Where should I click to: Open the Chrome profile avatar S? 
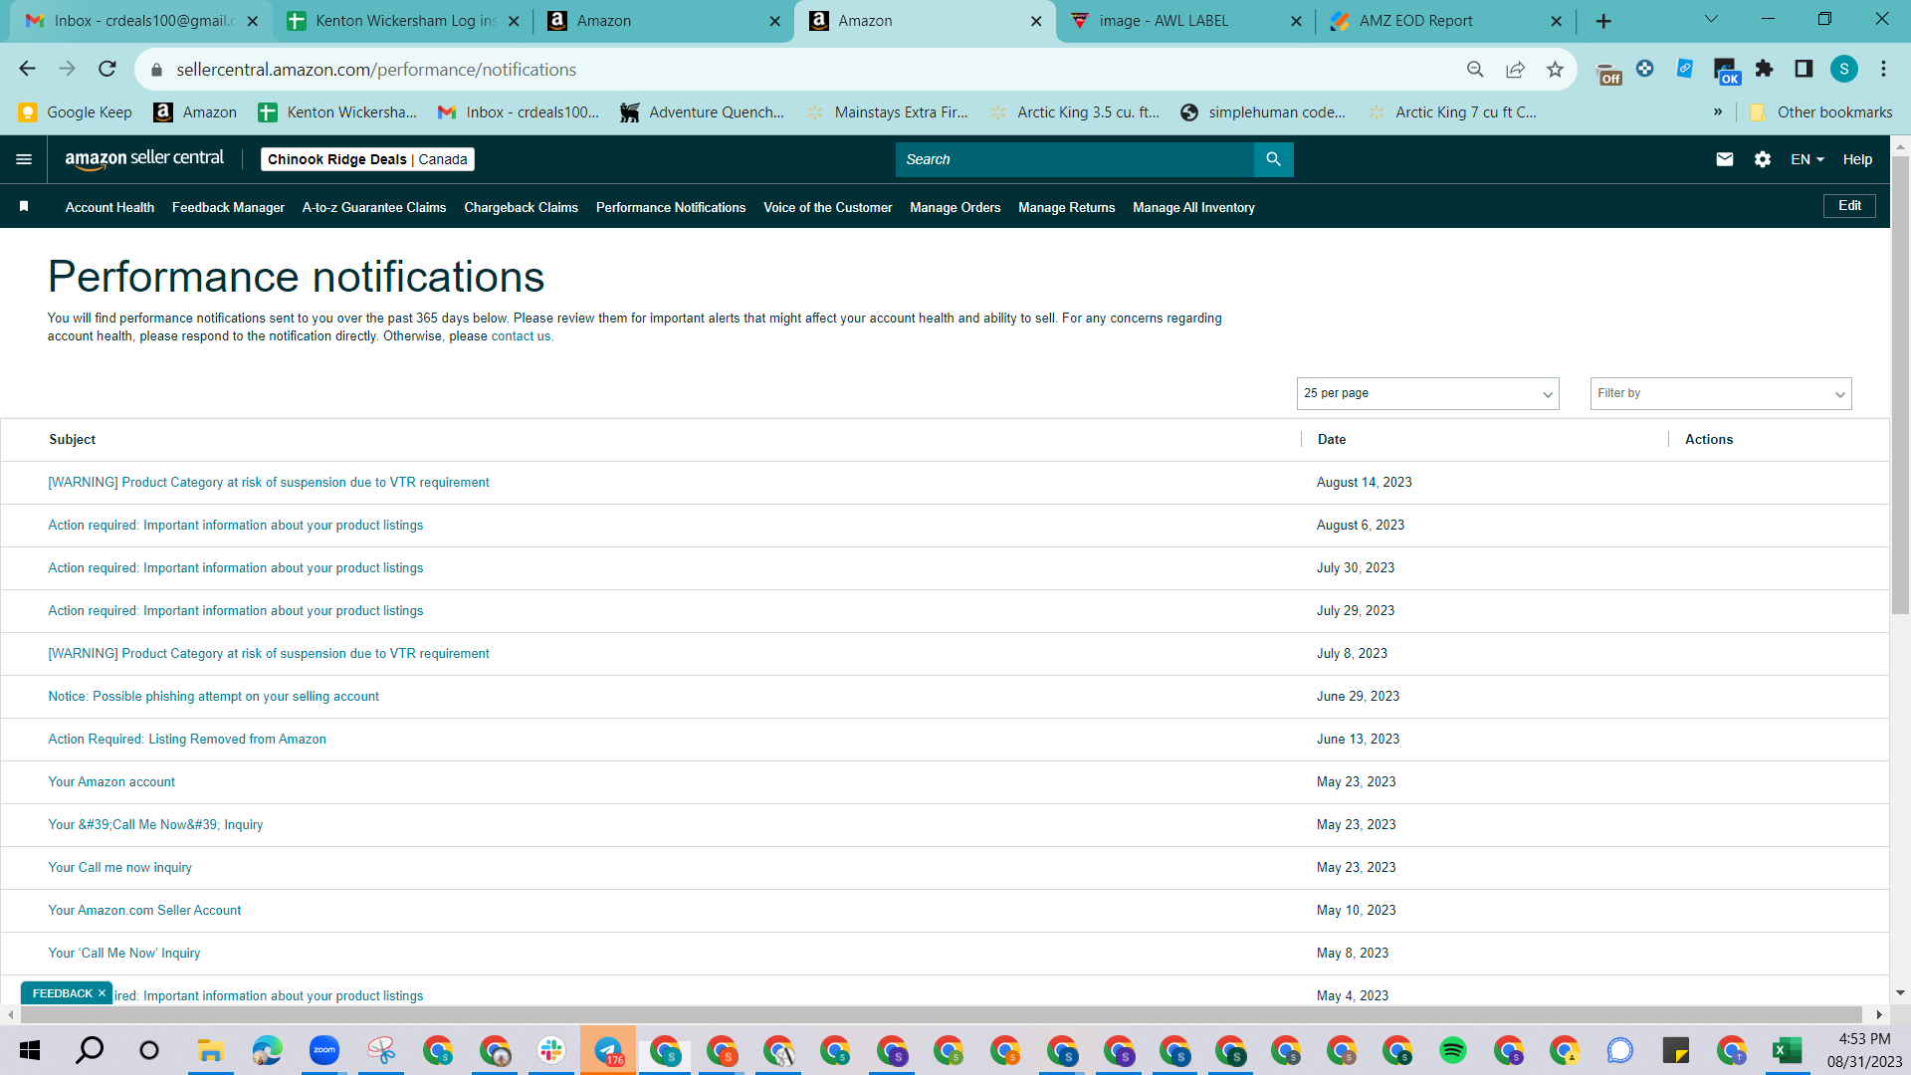point(1844,69)
